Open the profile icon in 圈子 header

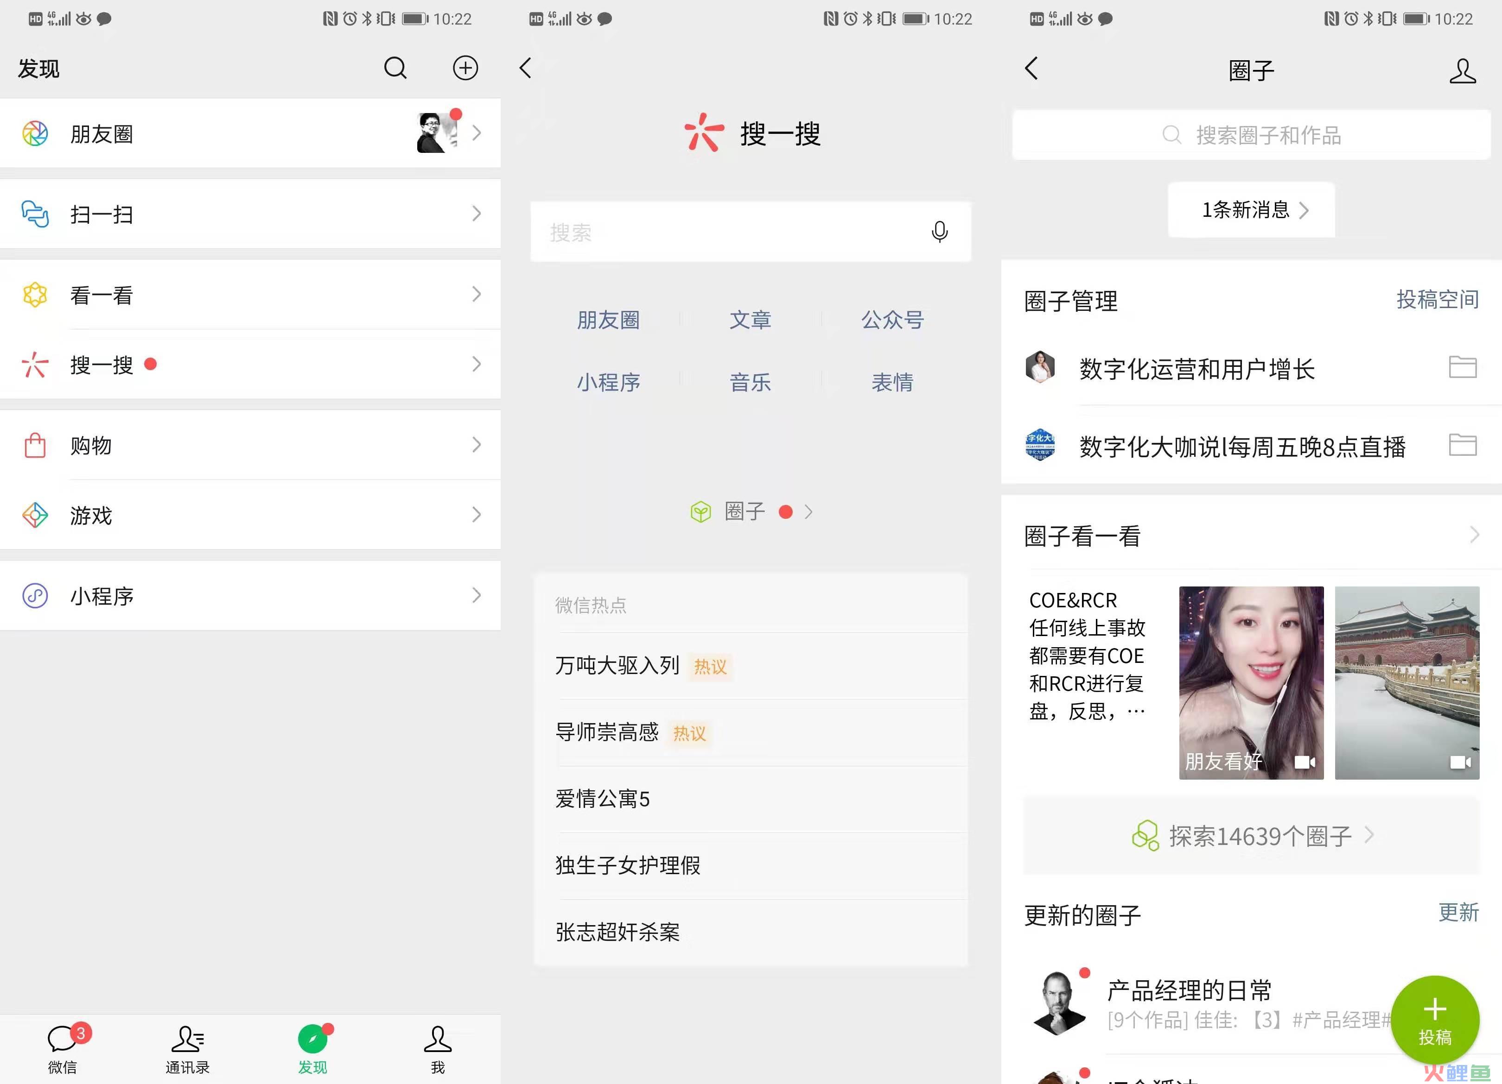click(1462, 71)
